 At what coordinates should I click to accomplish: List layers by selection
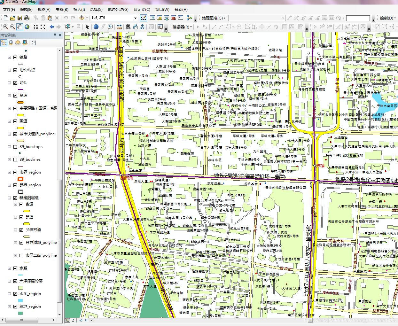tap(25, 43)
